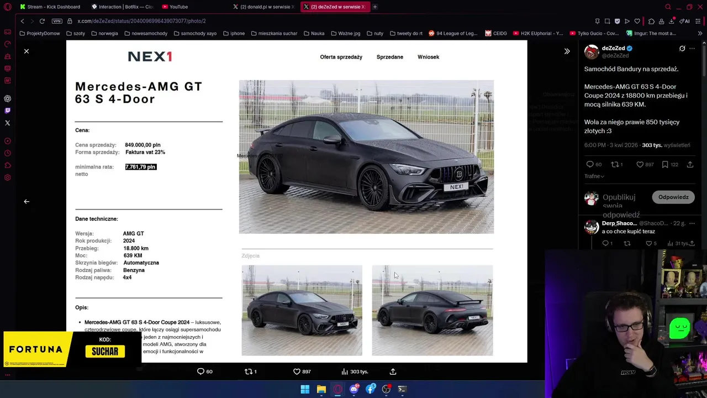707x398 pixels.
Task: Click the Odpowiedz reply button
Action: pos(673,197)
